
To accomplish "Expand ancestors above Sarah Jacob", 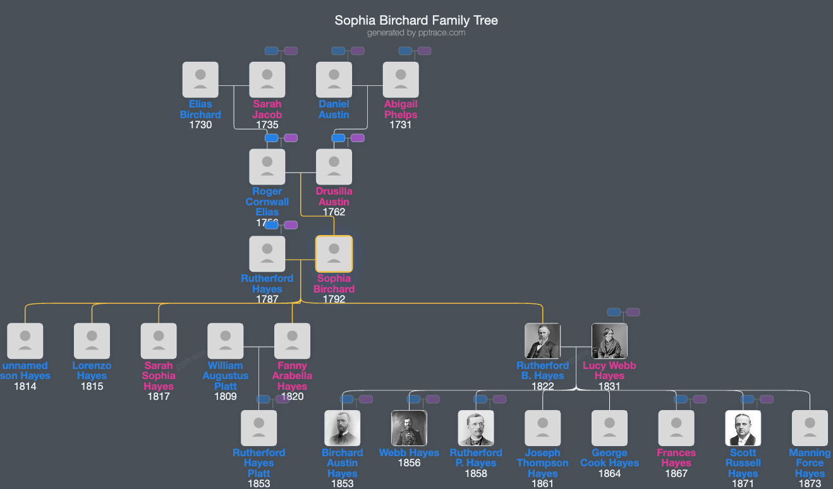I will [271, 51].
